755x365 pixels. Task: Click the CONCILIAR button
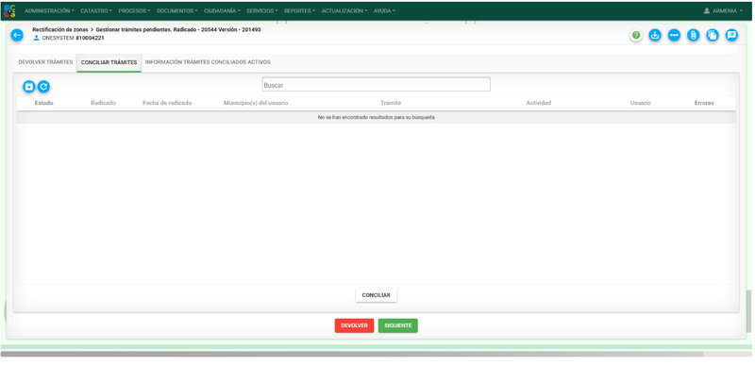pos(376,295)
